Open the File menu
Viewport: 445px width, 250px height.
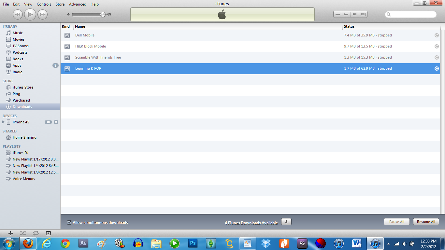tap(6, 4)
